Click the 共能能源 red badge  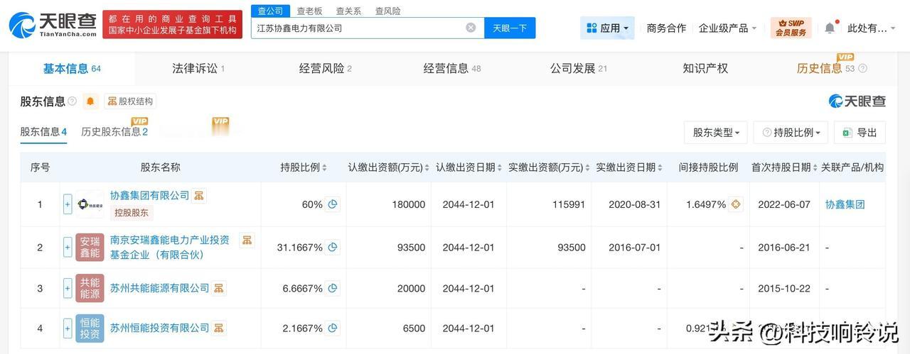pyautogui.click(x=90, y=288)
